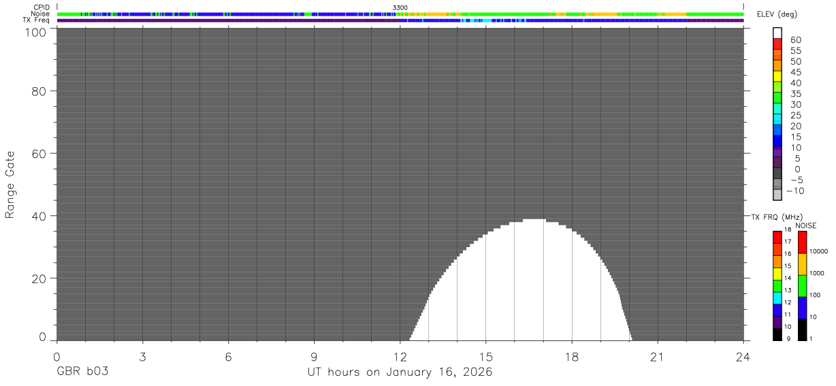Select ELEV swatch between 15 and 20
Image resolution: width=836 pixels, height=386 pixels.
pos(777,131)
